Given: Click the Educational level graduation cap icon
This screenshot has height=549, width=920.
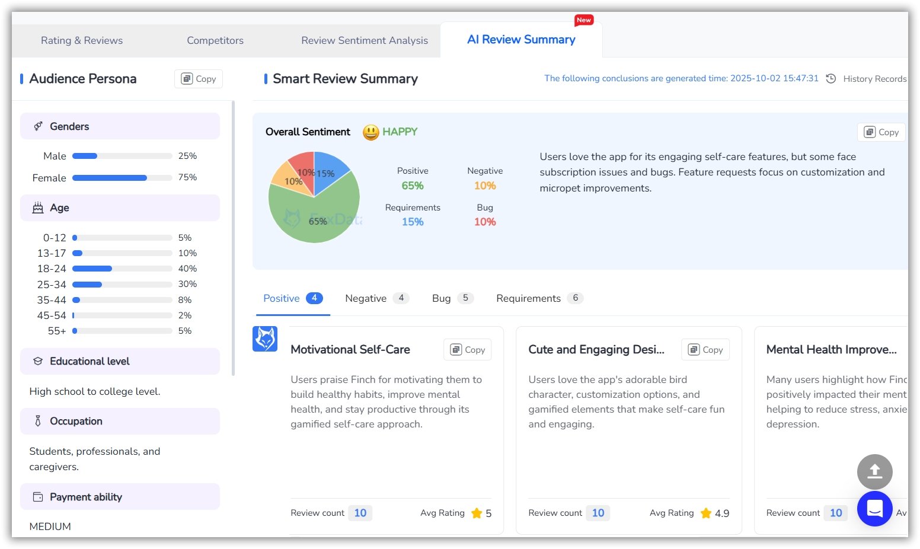Looking at the screenshot, I should (x=38, y=362).
